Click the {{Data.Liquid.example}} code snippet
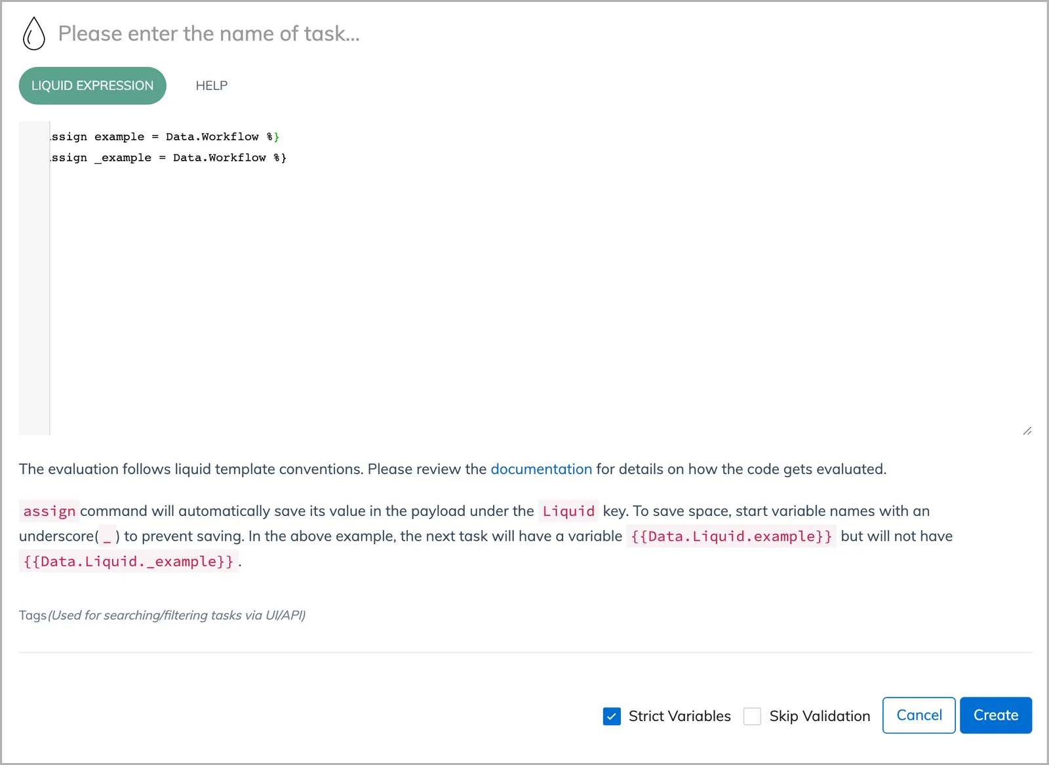The image size is (1049, 765). (x=731, y=536)
